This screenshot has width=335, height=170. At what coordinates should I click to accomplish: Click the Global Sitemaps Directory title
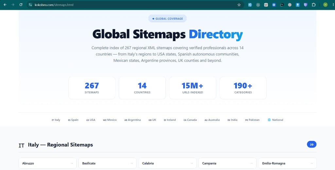pos(167,34)
